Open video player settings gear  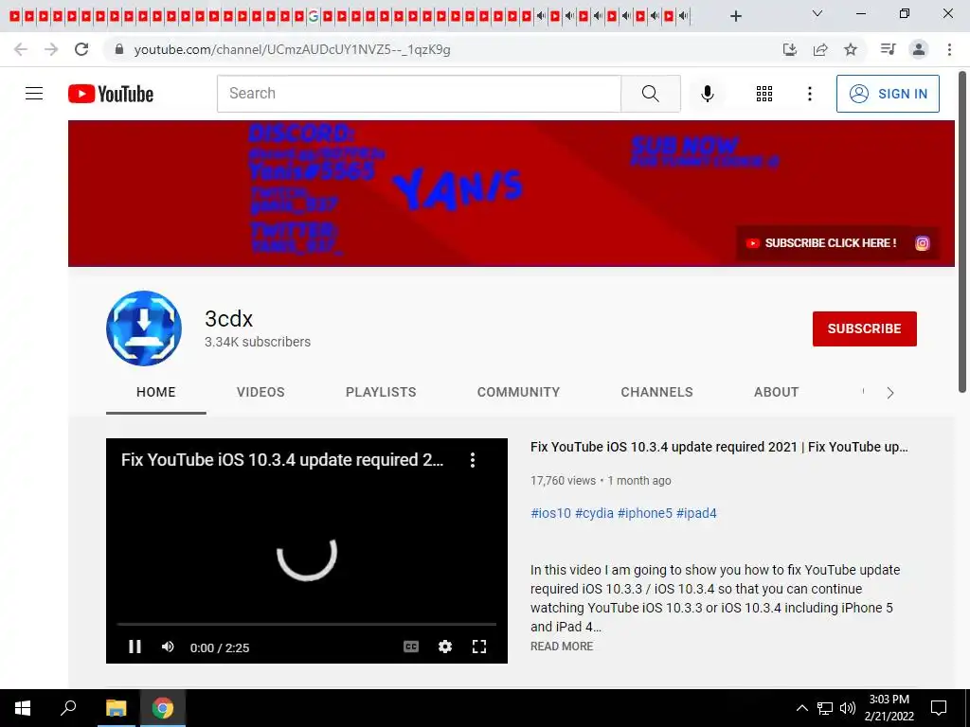(x=445, y=647)
